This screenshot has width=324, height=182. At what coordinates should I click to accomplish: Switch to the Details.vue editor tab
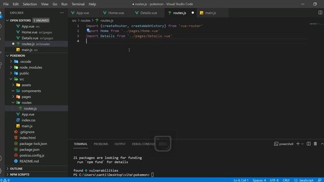click(x=148, y=13)
